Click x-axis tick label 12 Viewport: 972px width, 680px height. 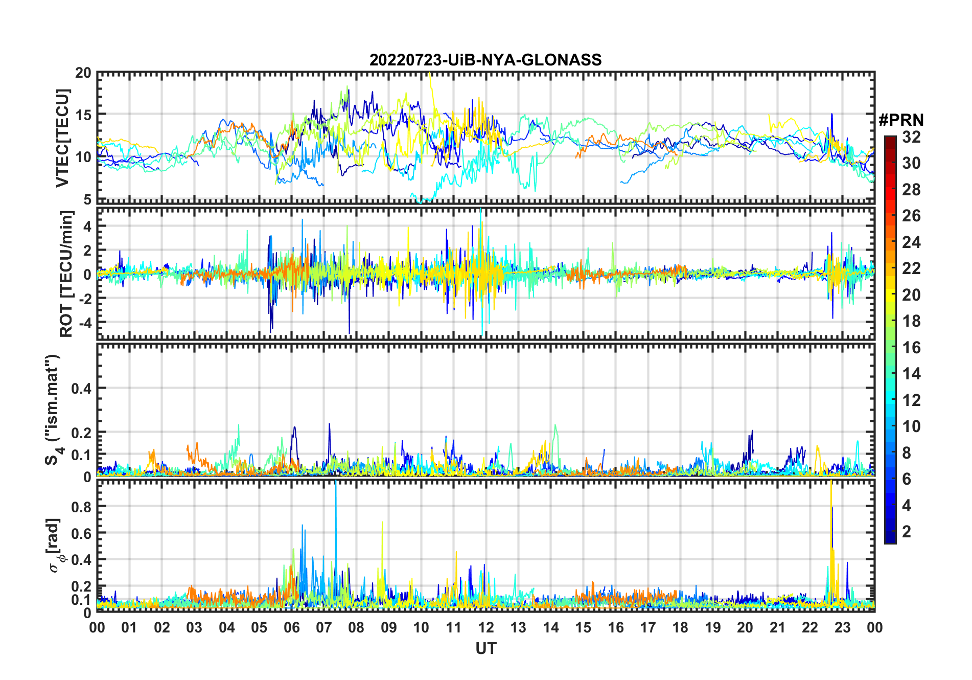486,627
